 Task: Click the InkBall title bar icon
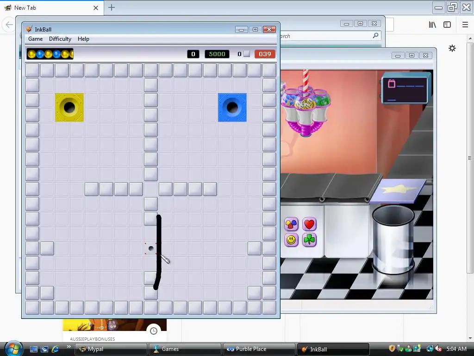coord(29,29)
